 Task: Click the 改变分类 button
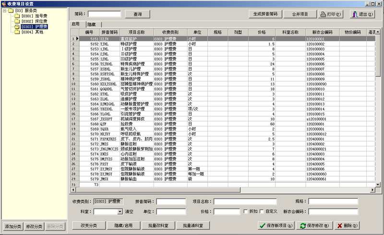click(x=89, y=225)
